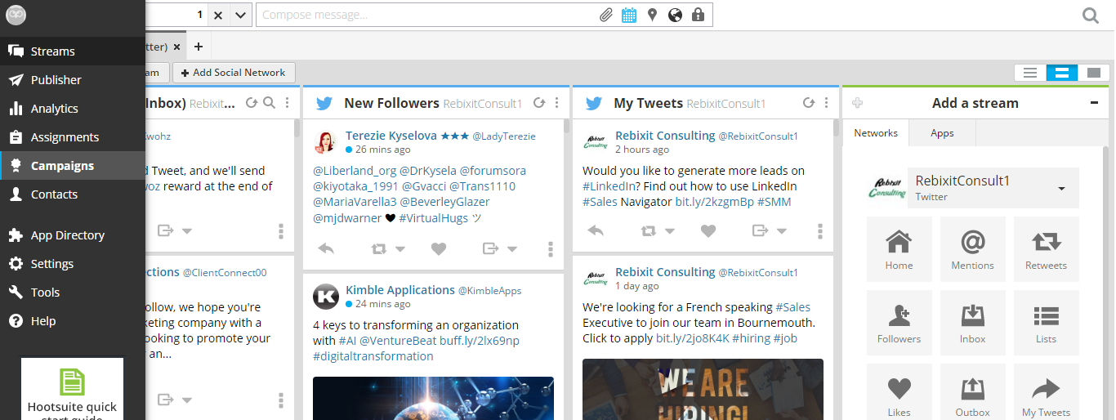Click the We Are Hiring image
The height and width of the screenshot is (420, 1116).
tap(703, 389)
